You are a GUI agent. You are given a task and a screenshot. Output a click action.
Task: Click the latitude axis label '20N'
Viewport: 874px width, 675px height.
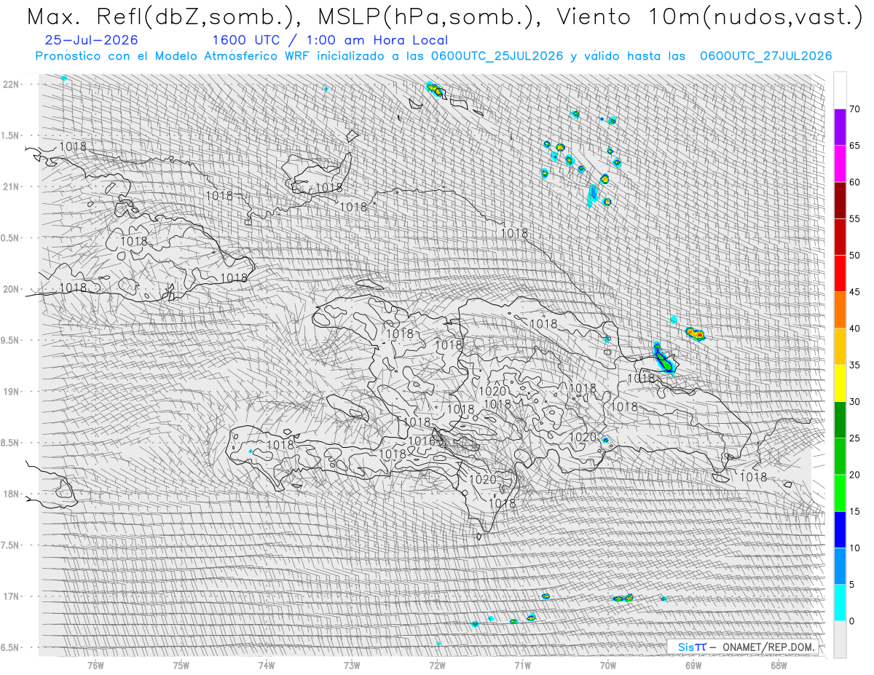[x=12, y=289]
